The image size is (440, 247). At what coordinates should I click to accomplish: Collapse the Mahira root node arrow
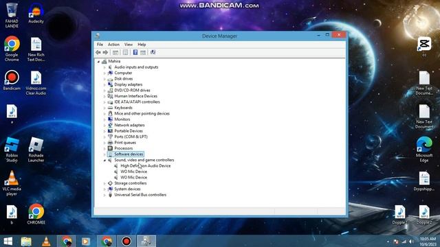pos(98,61)
